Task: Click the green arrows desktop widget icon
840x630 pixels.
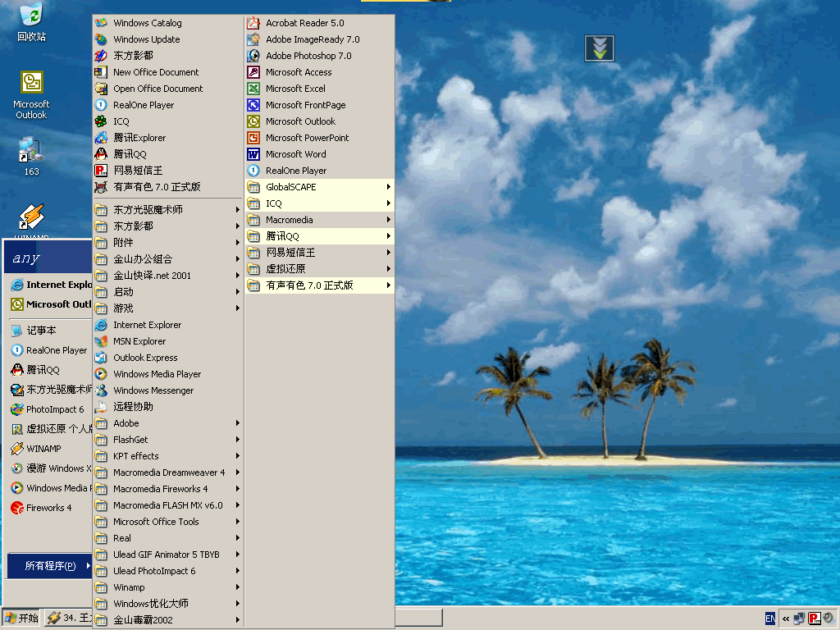Action: point(600,48)
